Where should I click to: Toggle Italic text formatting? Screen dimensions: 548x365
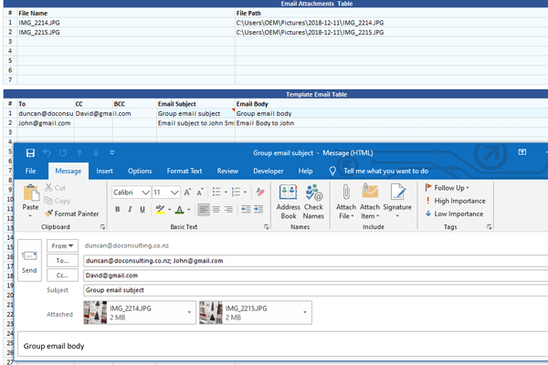[130, 210]
